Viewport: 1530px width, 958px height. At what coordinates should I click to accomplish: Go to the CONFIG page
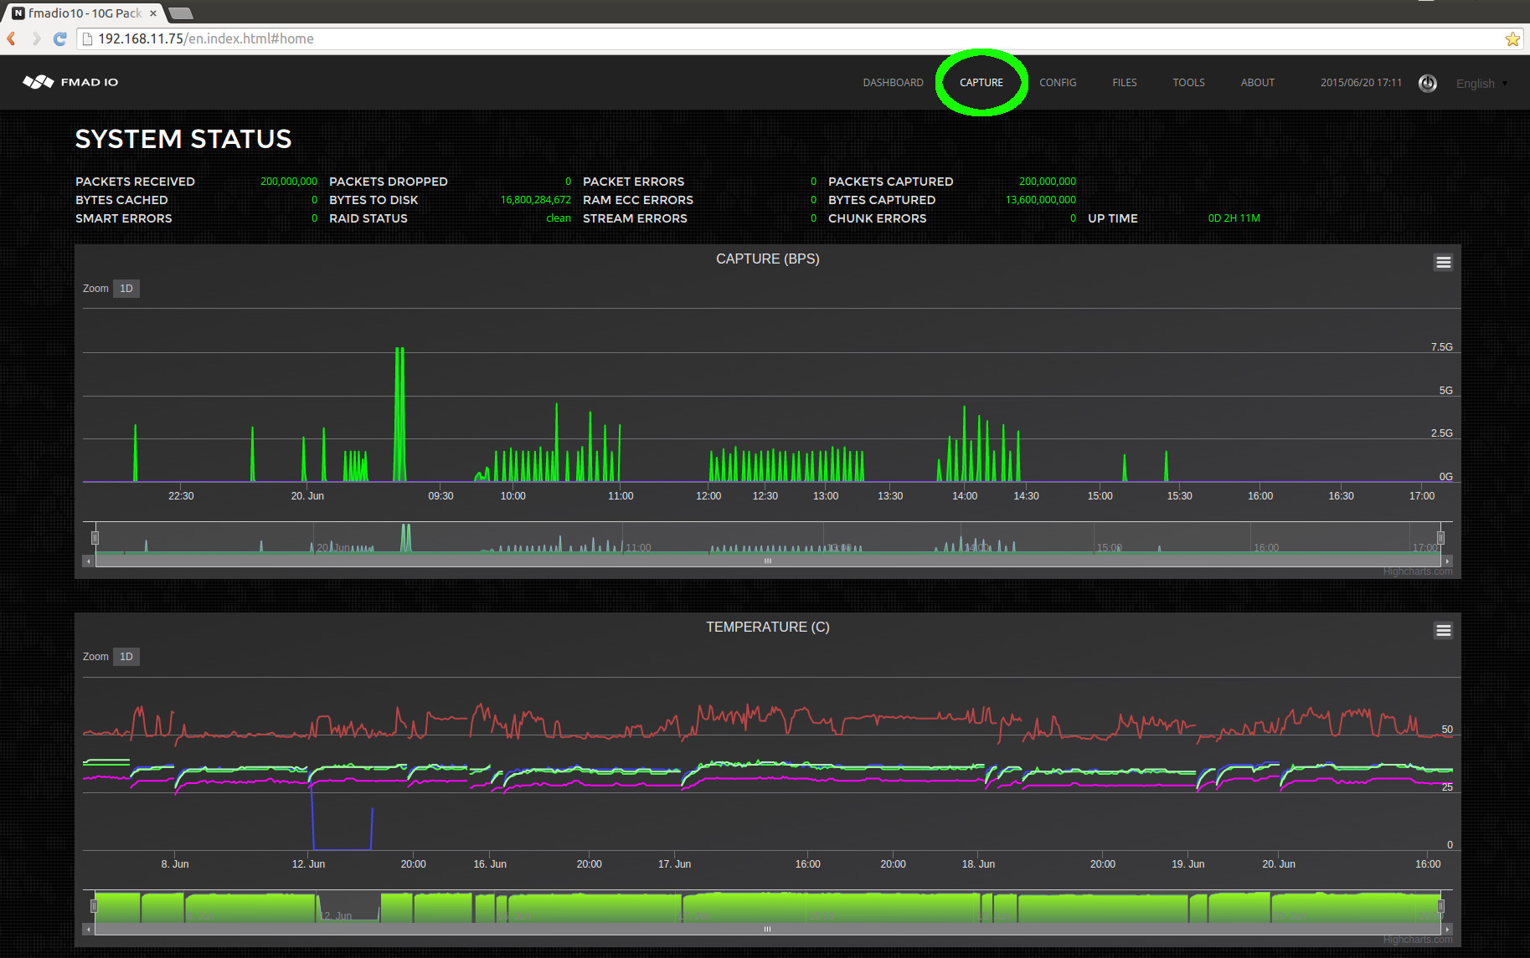pos(1058,83)
